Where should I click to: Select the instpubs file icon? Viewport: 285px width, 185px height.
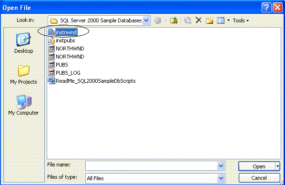tap(51, 40)
